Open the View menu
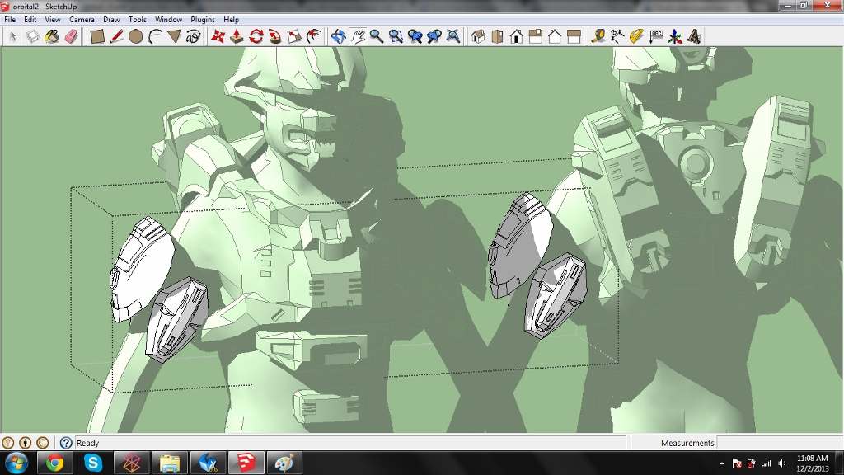This screenshot has height=475, width=844. [x=52, y=20]
